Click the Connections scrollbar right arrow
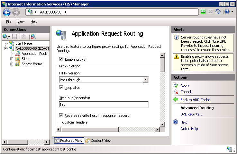 [x=47, y=142]
